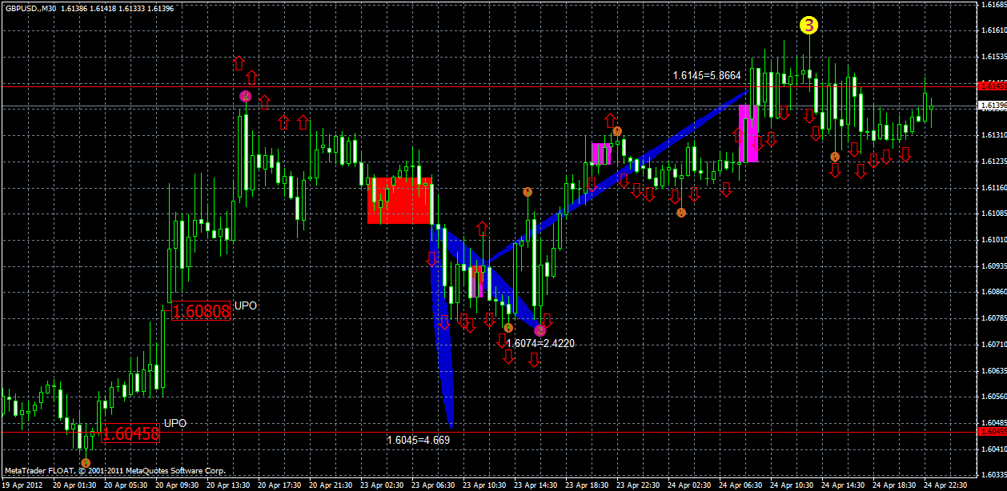Image resolution: width=1007 pixels, height=491 pixels.
Task: Click the orange circled 1 marker below 23 Apr 10:30
Action: (510, 327)
